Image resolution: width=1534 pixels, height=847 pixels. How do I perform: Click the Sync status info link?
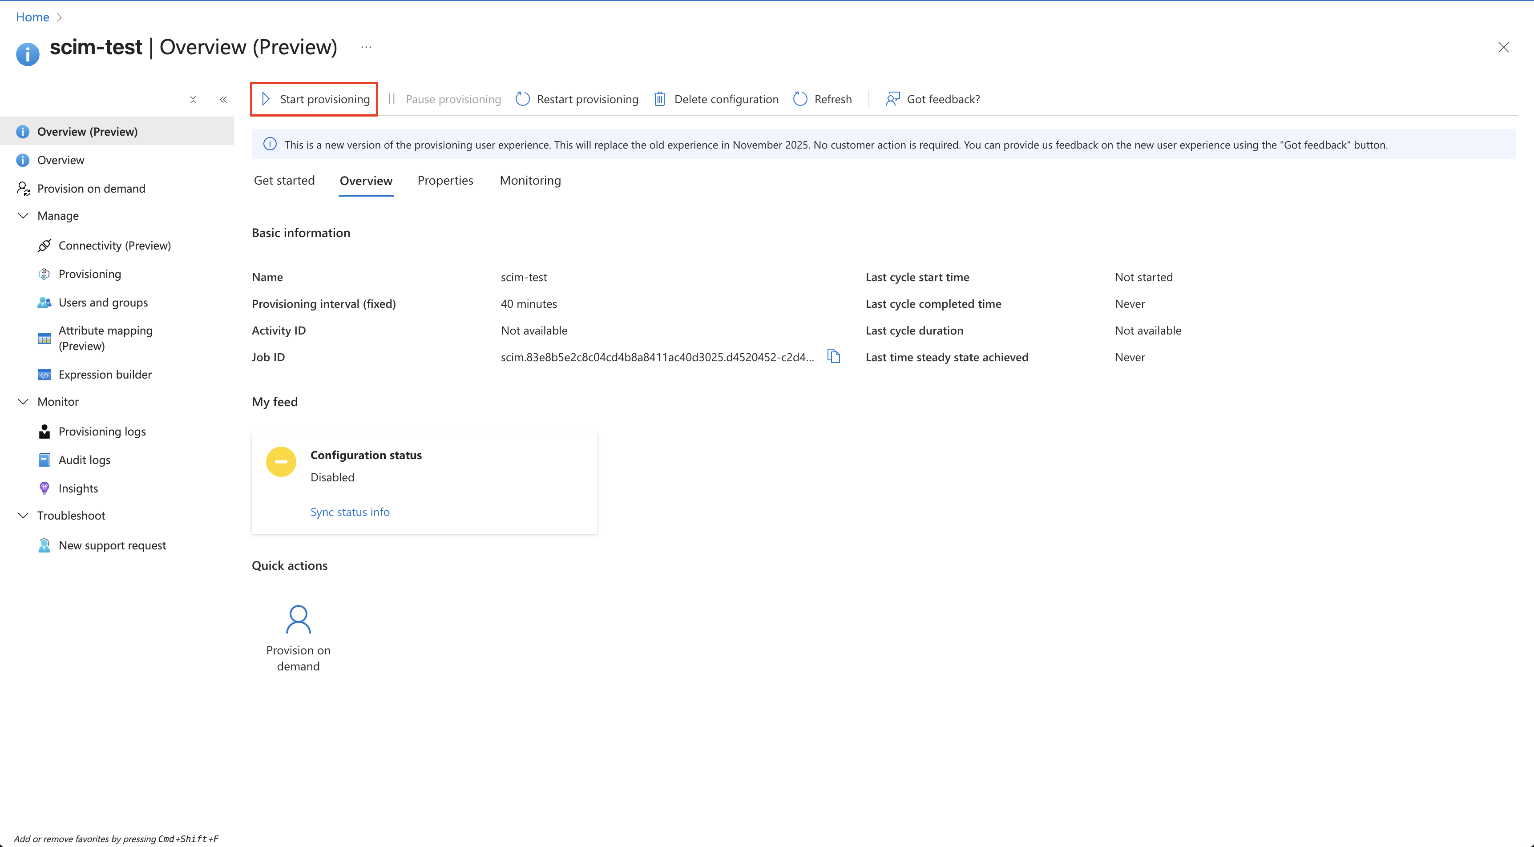(x=350, y=512)
